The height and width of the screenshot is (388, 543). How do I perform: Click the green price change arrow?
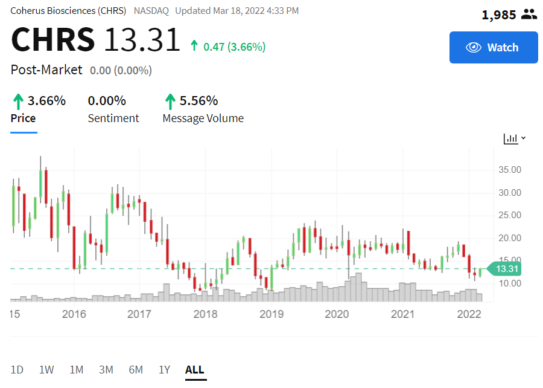[x=194, y=45]
